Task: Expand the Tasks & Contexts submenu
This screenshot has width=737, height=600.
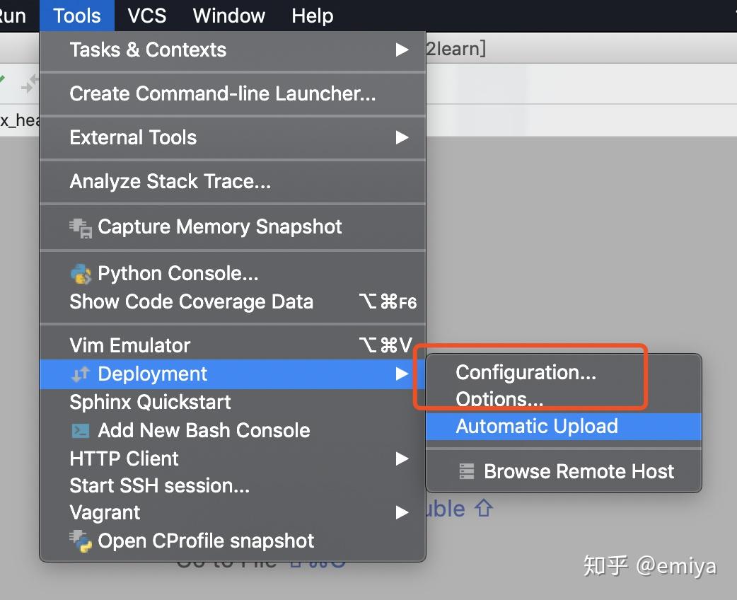Action: pyautogui.click(x=402, y=50)
